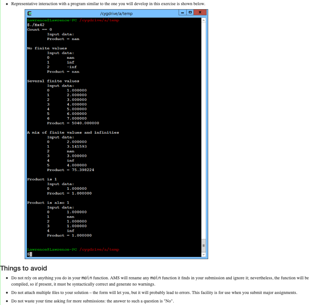
Task: Click the scrollbar up arrow
Action: [x=203, y=20]
